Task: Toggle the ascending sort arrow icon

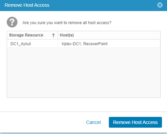Action: 53,35
